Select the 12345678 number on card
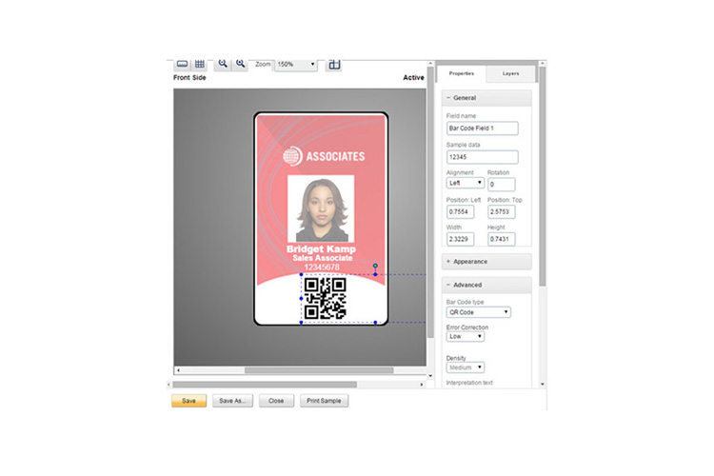The image size is (714, 476). point(322,267)
